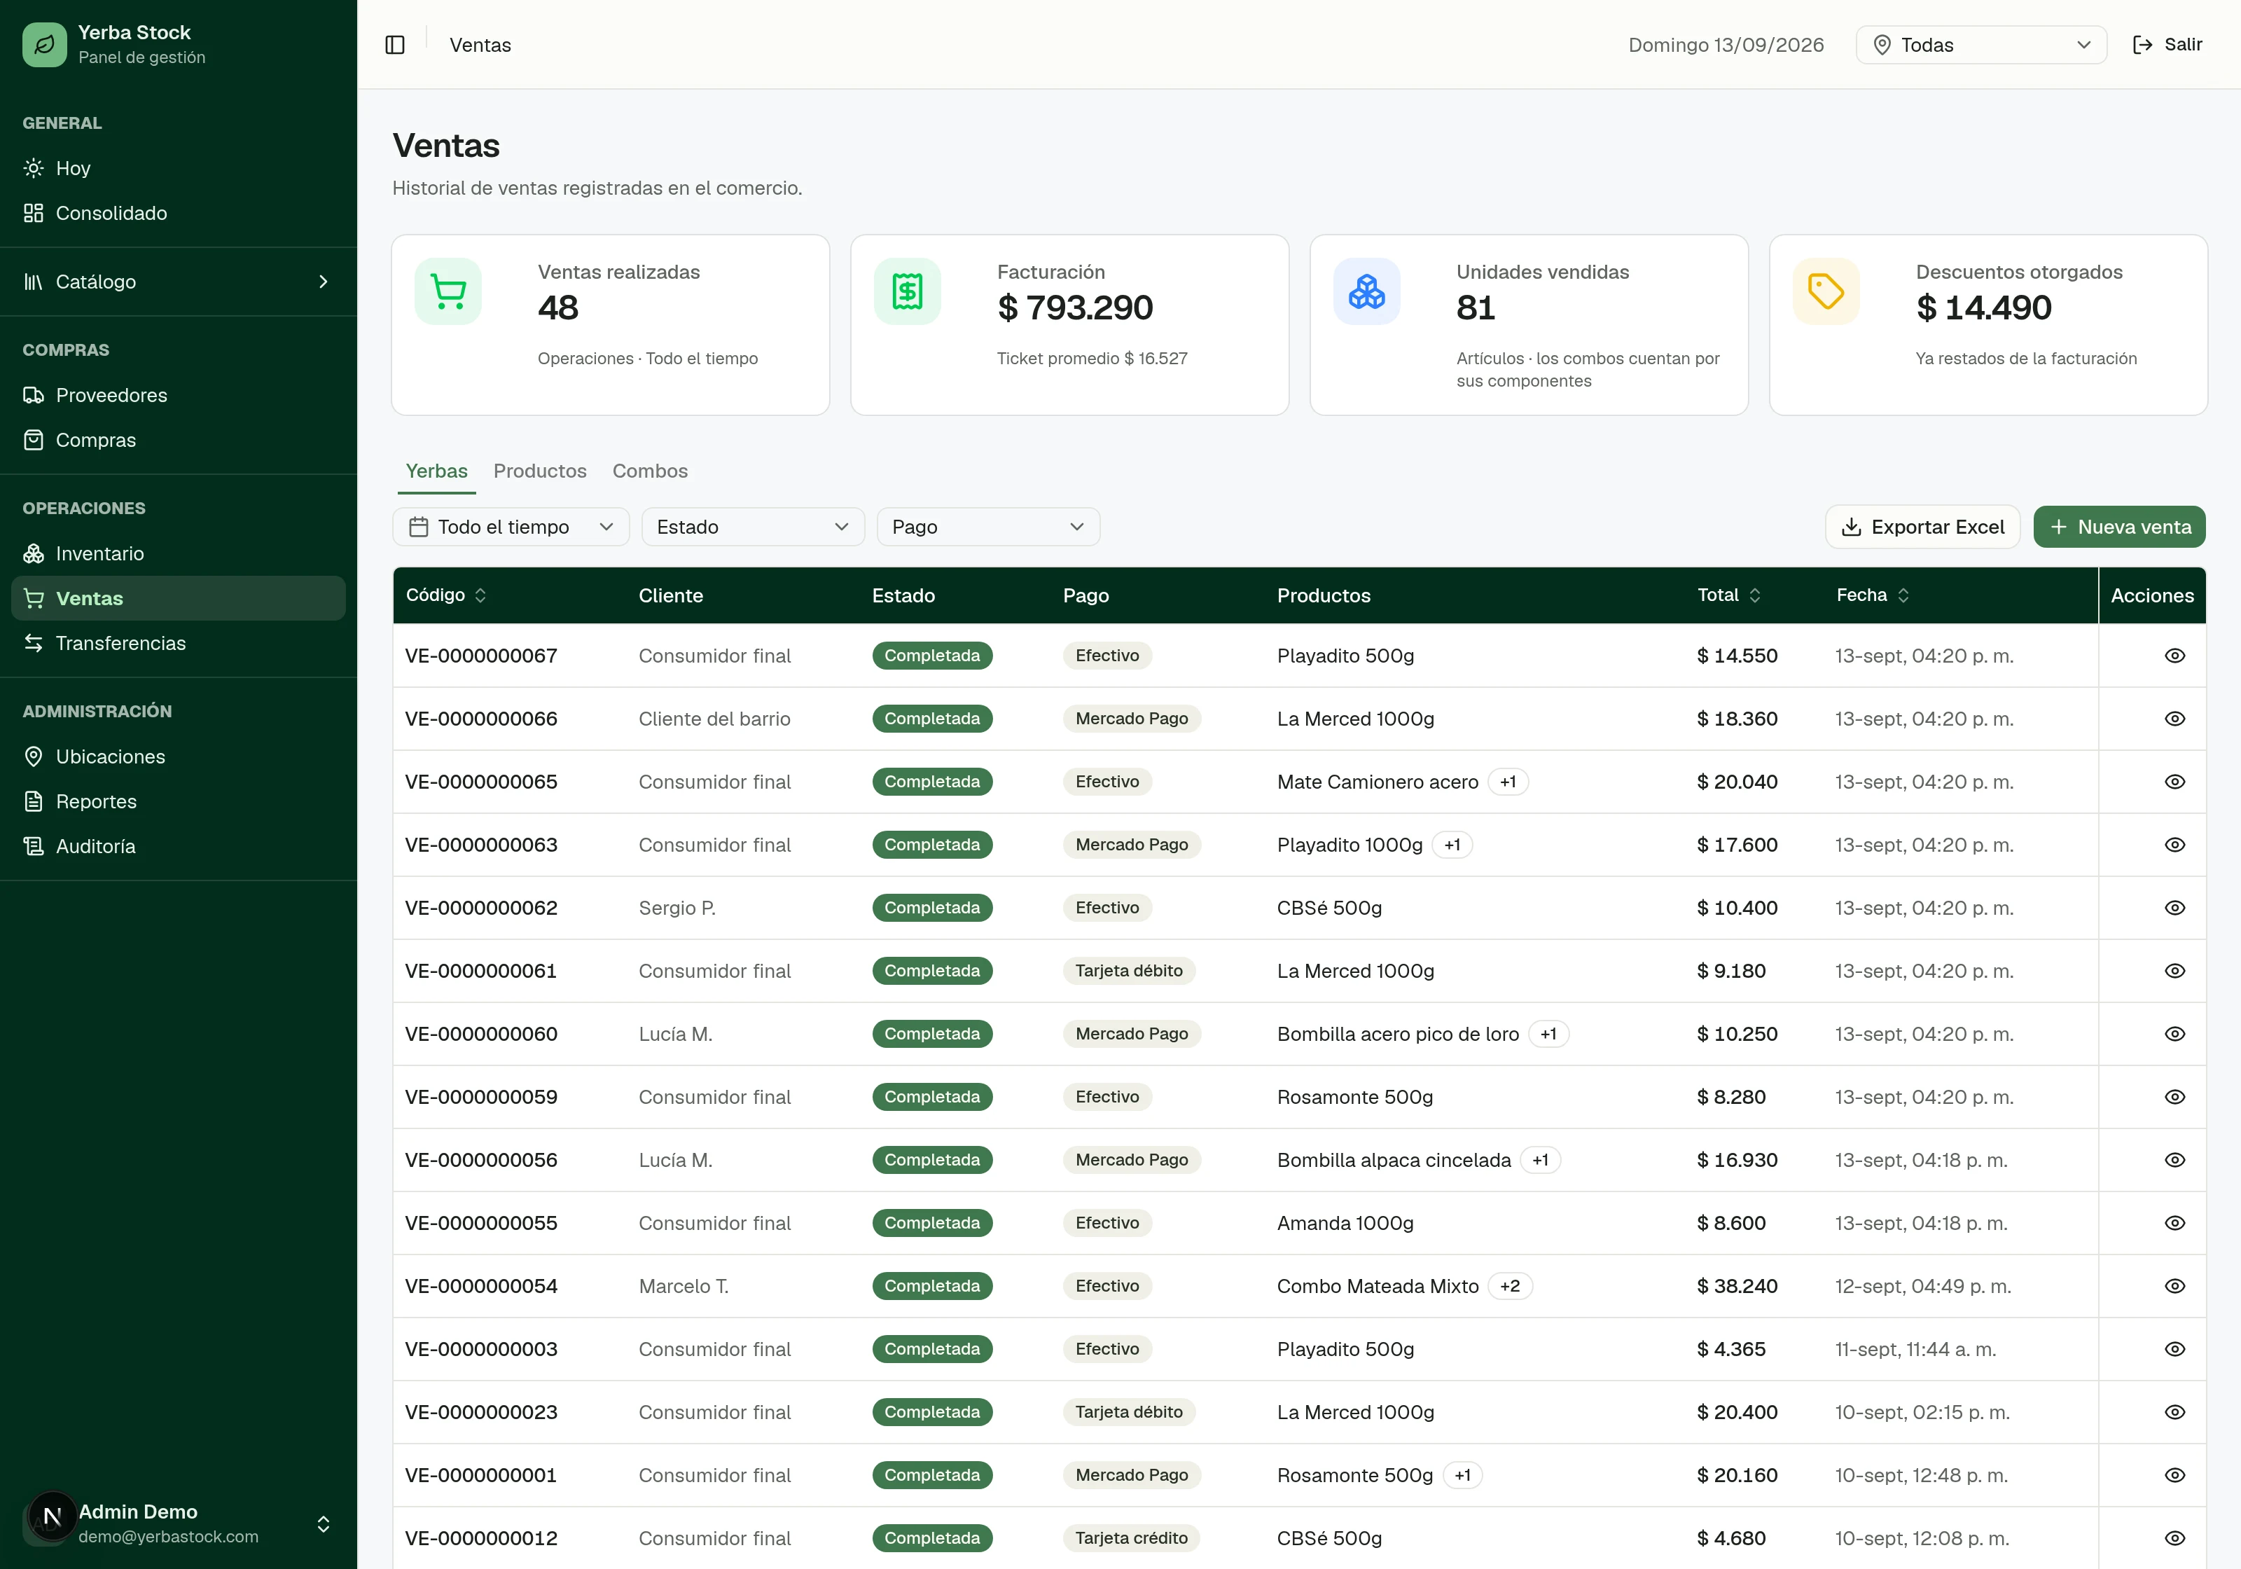The height and width of the screenshot is (1569, 2241).
Task: Open the Pago filter dropdown
Action: [987, 526]
